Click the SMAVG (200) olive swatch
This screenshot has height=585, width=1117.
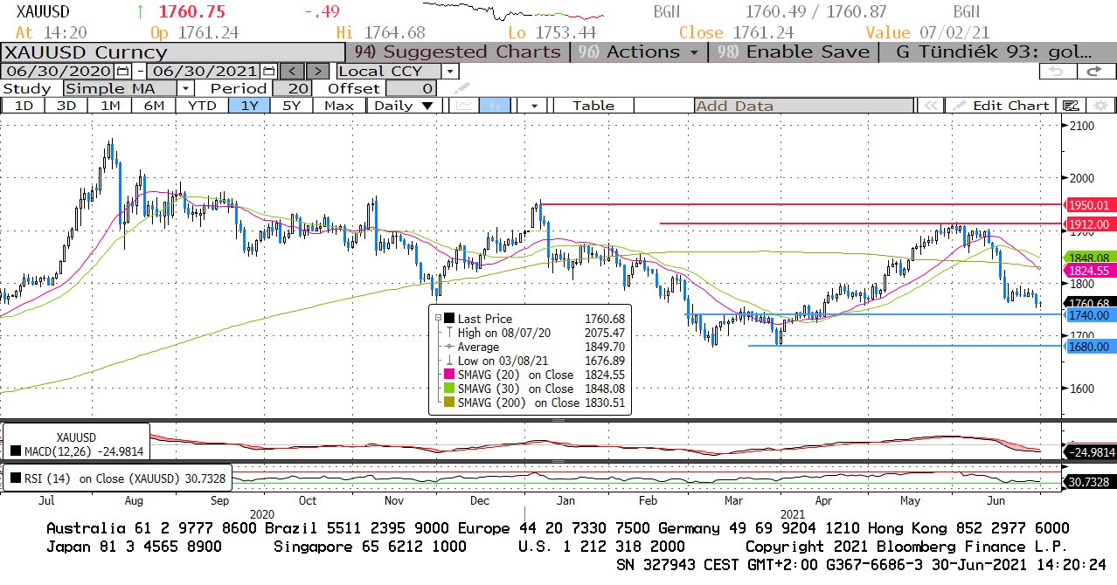449,403
